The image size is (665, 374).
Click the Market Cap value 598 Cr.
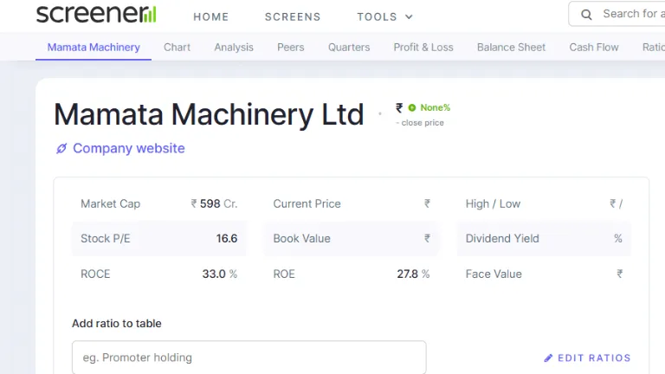point(214,204)
